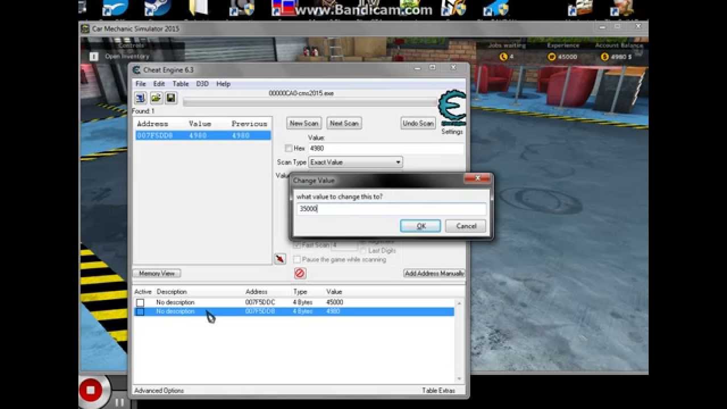Toggle Active checkbox for address 007F5DDC
Image resolution: width=727 pixels, height=409 pixels.
pos(140,303)
